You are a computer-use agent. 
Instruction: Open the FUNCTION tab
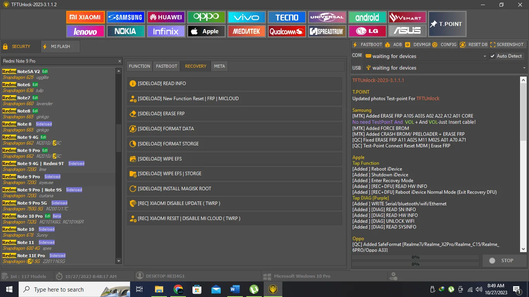(139, 66)
